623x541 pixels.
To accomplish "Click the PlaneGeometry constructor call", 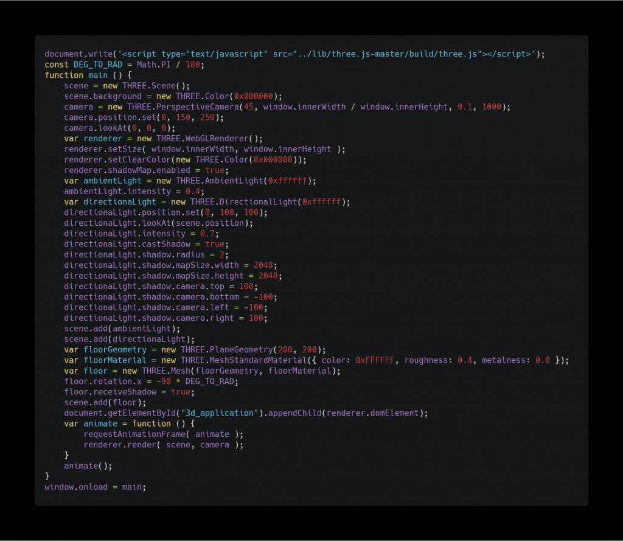I will (x=241, y=350).
